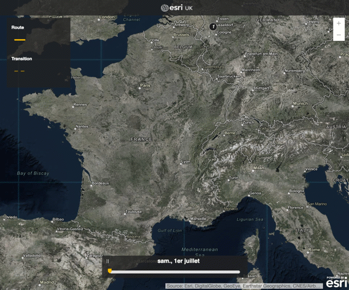Click the Rome city label
This screenshot has width=349, height=290.
click(x=314, y=250)
